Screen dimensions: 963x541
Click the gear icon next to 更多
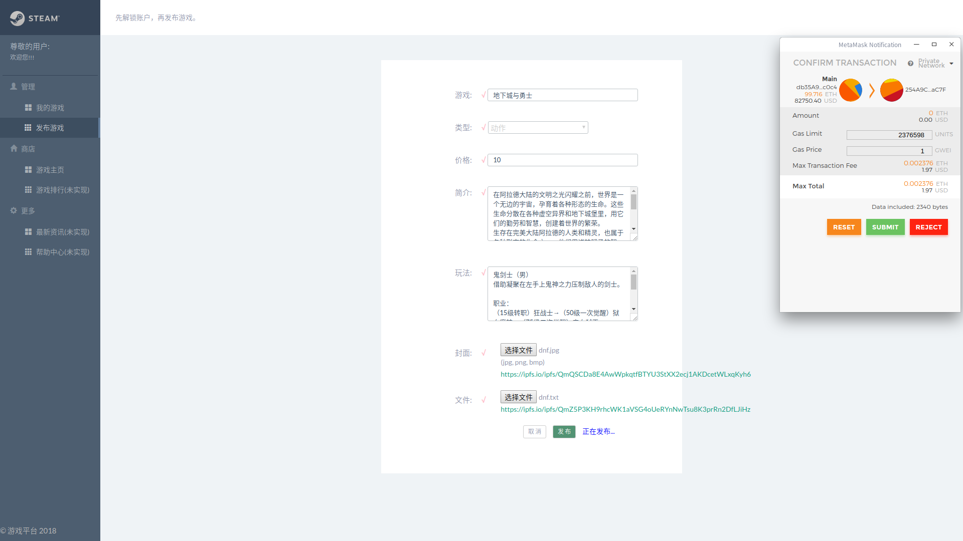(x=14, y=210)
